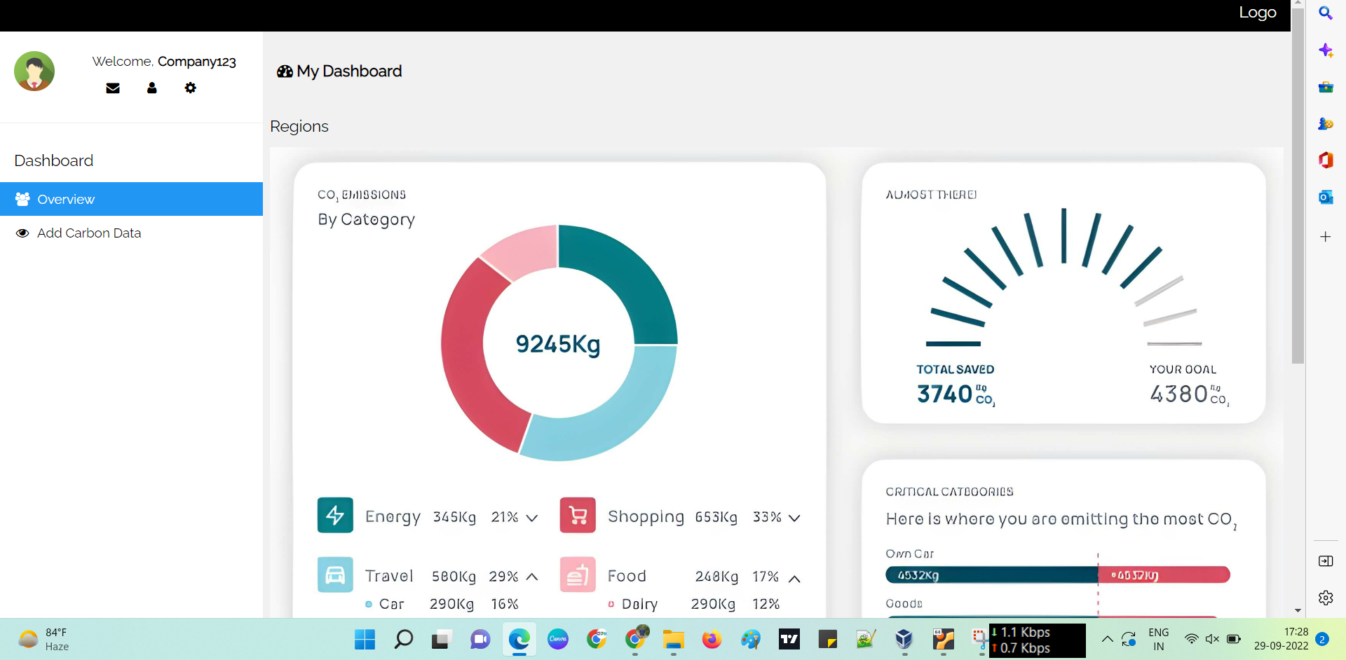Open the Add Carbon Data menu item
The image size is (1346, 660).
pyautogui.click(x=131, y=233)
